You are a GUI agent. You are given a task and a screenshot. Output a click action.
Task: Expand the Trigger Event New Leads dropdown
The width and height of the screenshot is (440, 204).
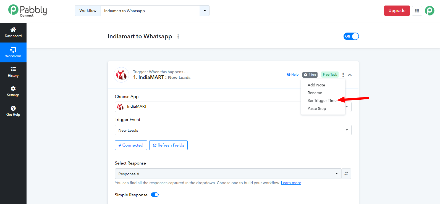pyautogui.click(x=233, y=130)
